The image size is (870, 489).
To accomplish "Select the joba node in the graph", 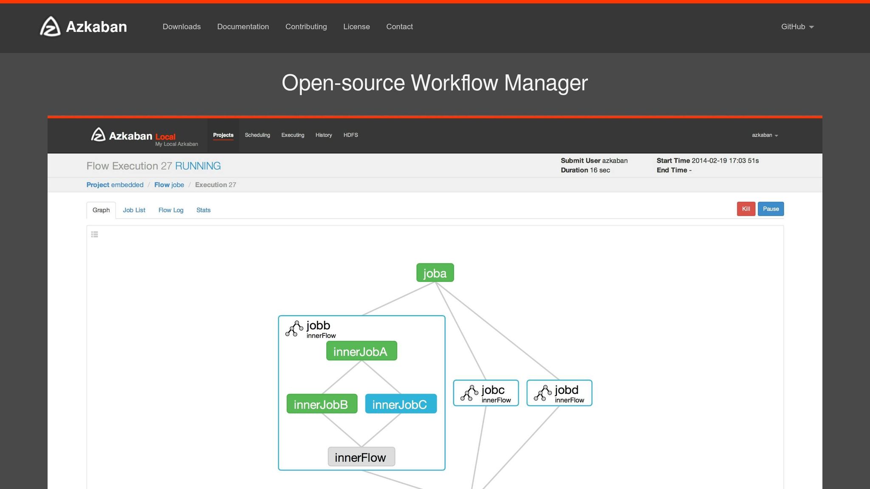I will pos(435,273).
